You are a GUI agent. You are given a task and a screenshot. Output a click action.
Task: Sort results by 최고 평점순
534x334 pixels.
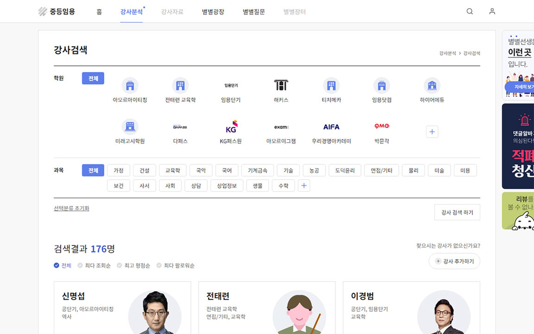click(120, 266)
